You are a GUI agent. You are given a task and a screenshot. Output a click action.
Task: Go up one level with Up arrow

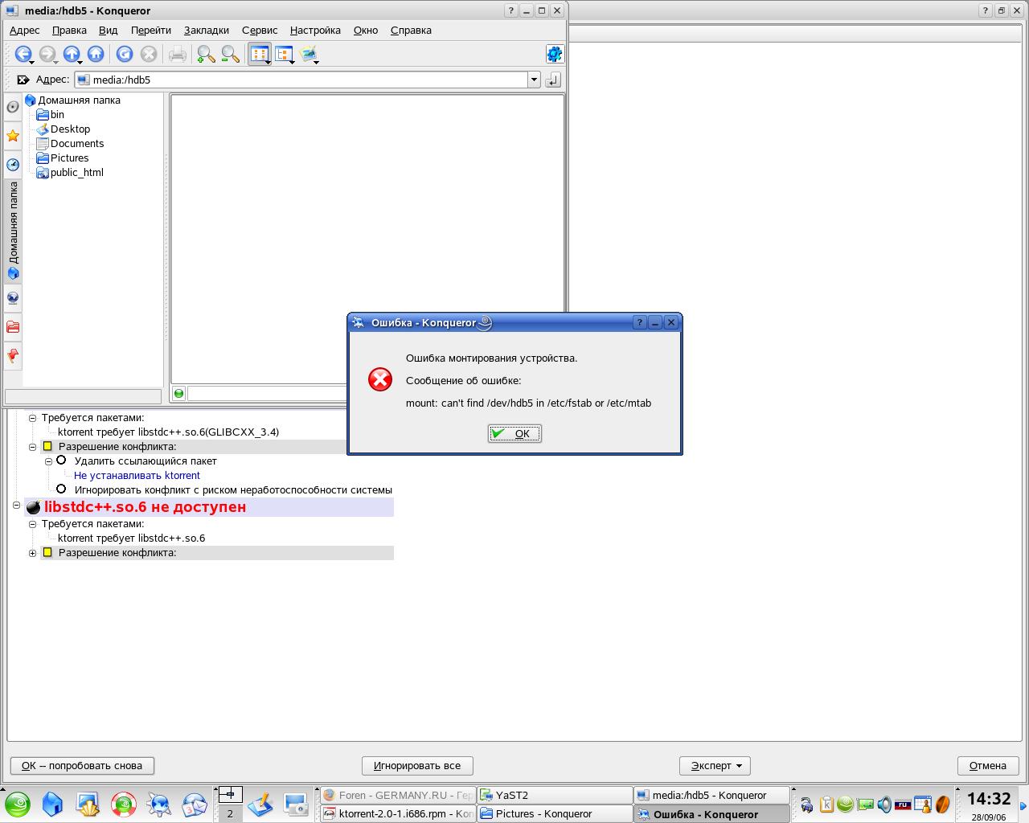[x=72, y=54]
